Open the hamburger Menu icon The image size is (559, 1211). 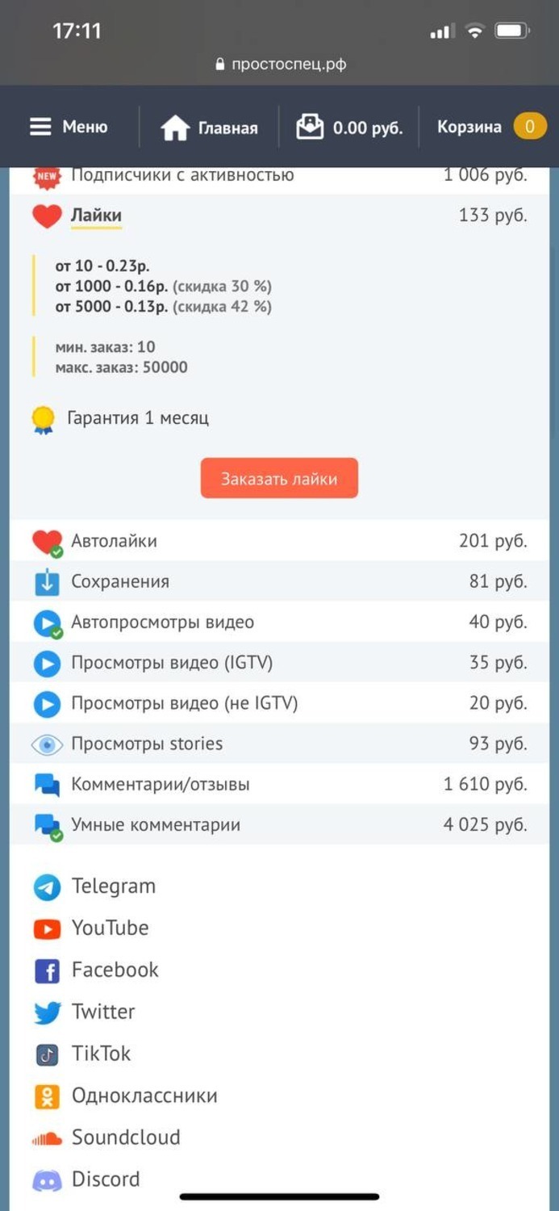[x=40, y=128]
